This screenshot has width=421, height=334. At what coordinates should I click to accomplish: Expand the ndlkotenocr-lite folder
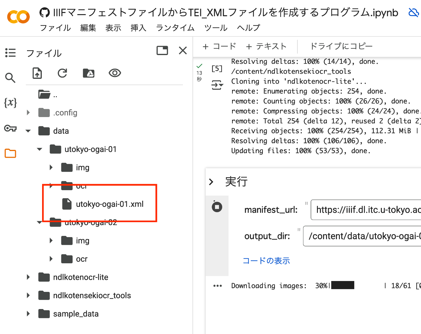tap(28, 277)
